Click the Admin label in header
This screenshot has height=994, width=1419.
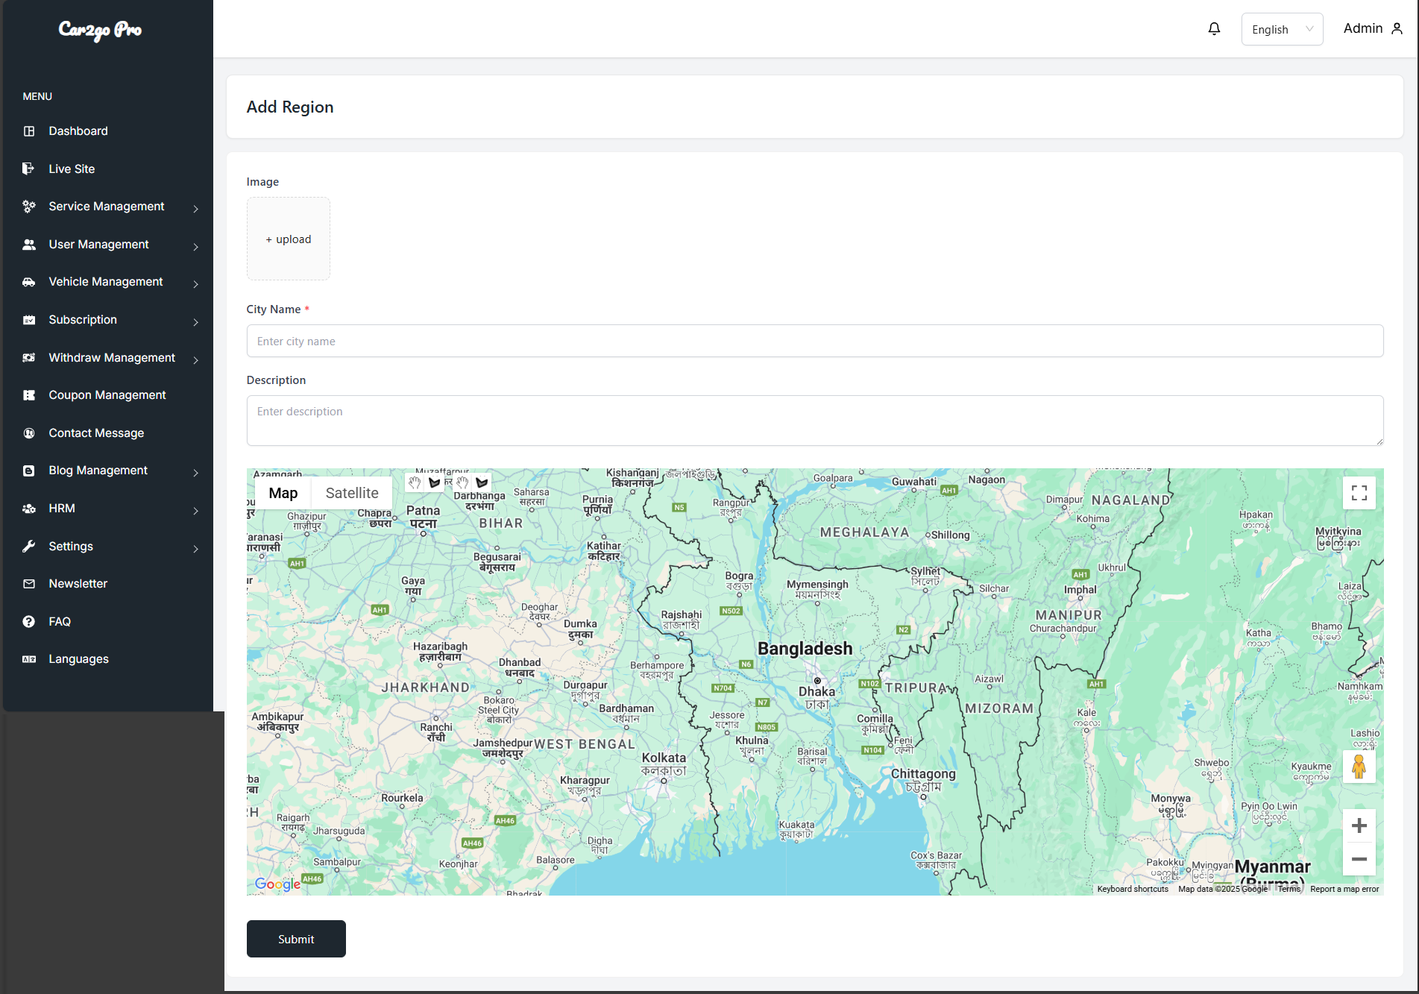(1363, 28)
